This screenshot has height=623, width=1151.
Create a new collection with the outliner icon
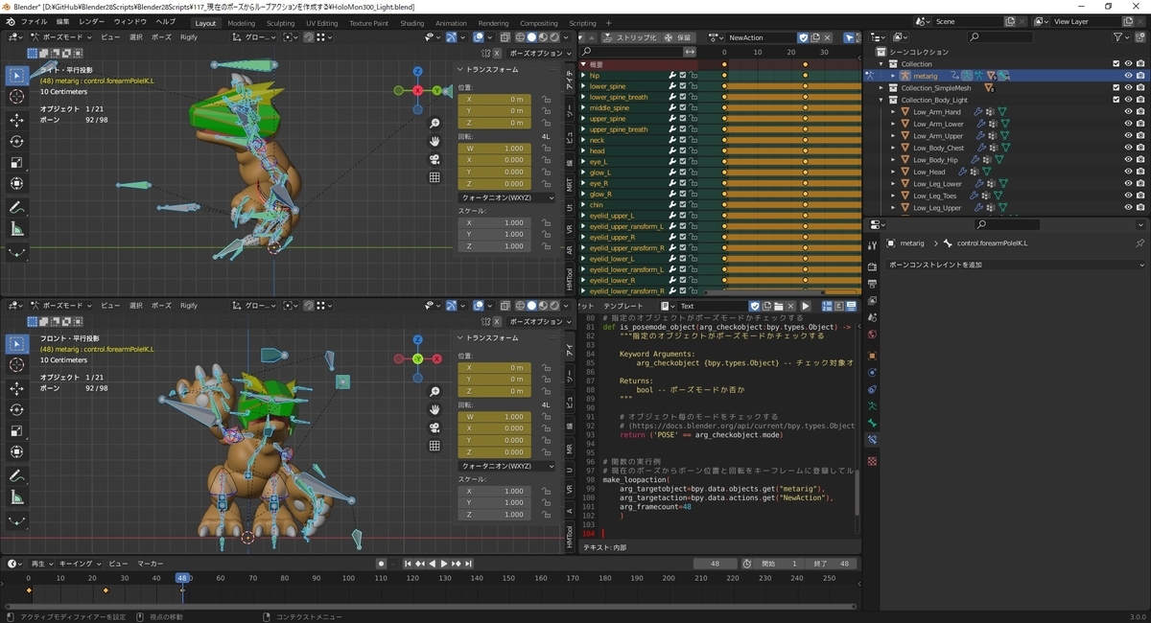(x=1140, y=36)
